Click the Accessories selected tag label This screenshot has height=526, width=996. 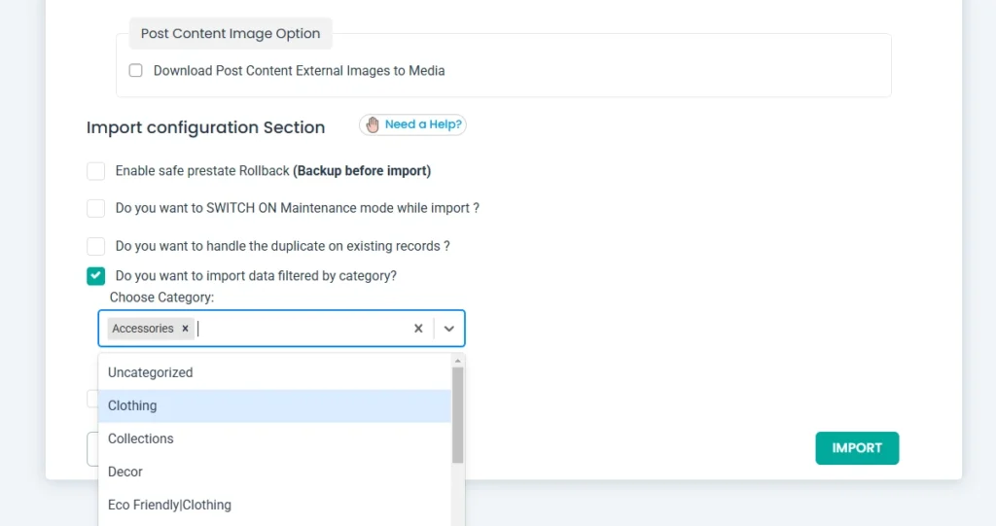click(143, 329)
